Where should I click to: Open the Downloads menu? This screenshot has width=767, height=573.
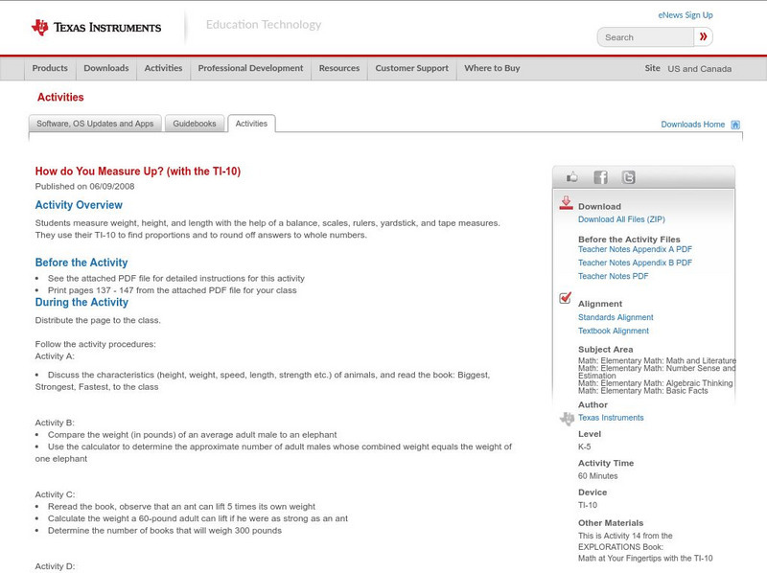(106, 68)
